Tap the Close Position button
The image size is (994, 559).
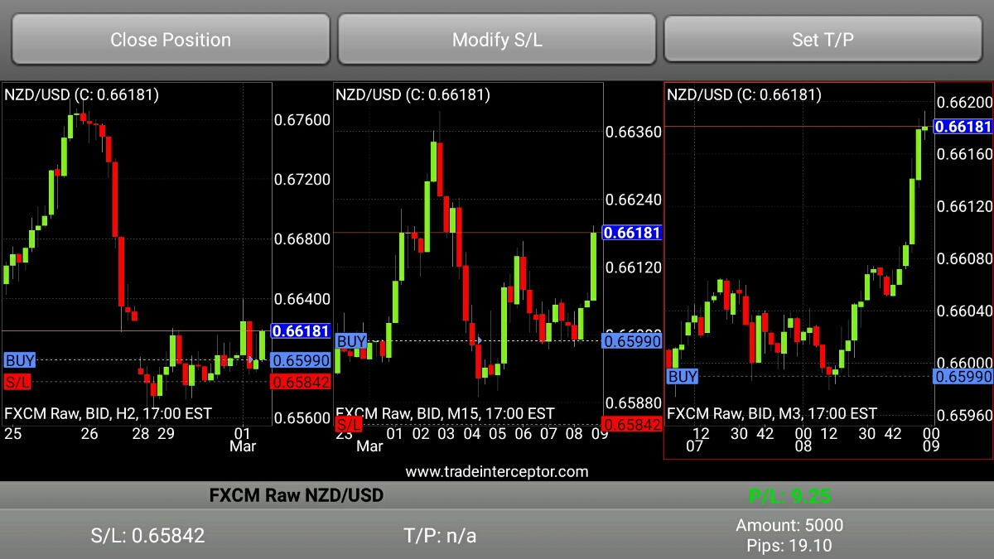171,39
